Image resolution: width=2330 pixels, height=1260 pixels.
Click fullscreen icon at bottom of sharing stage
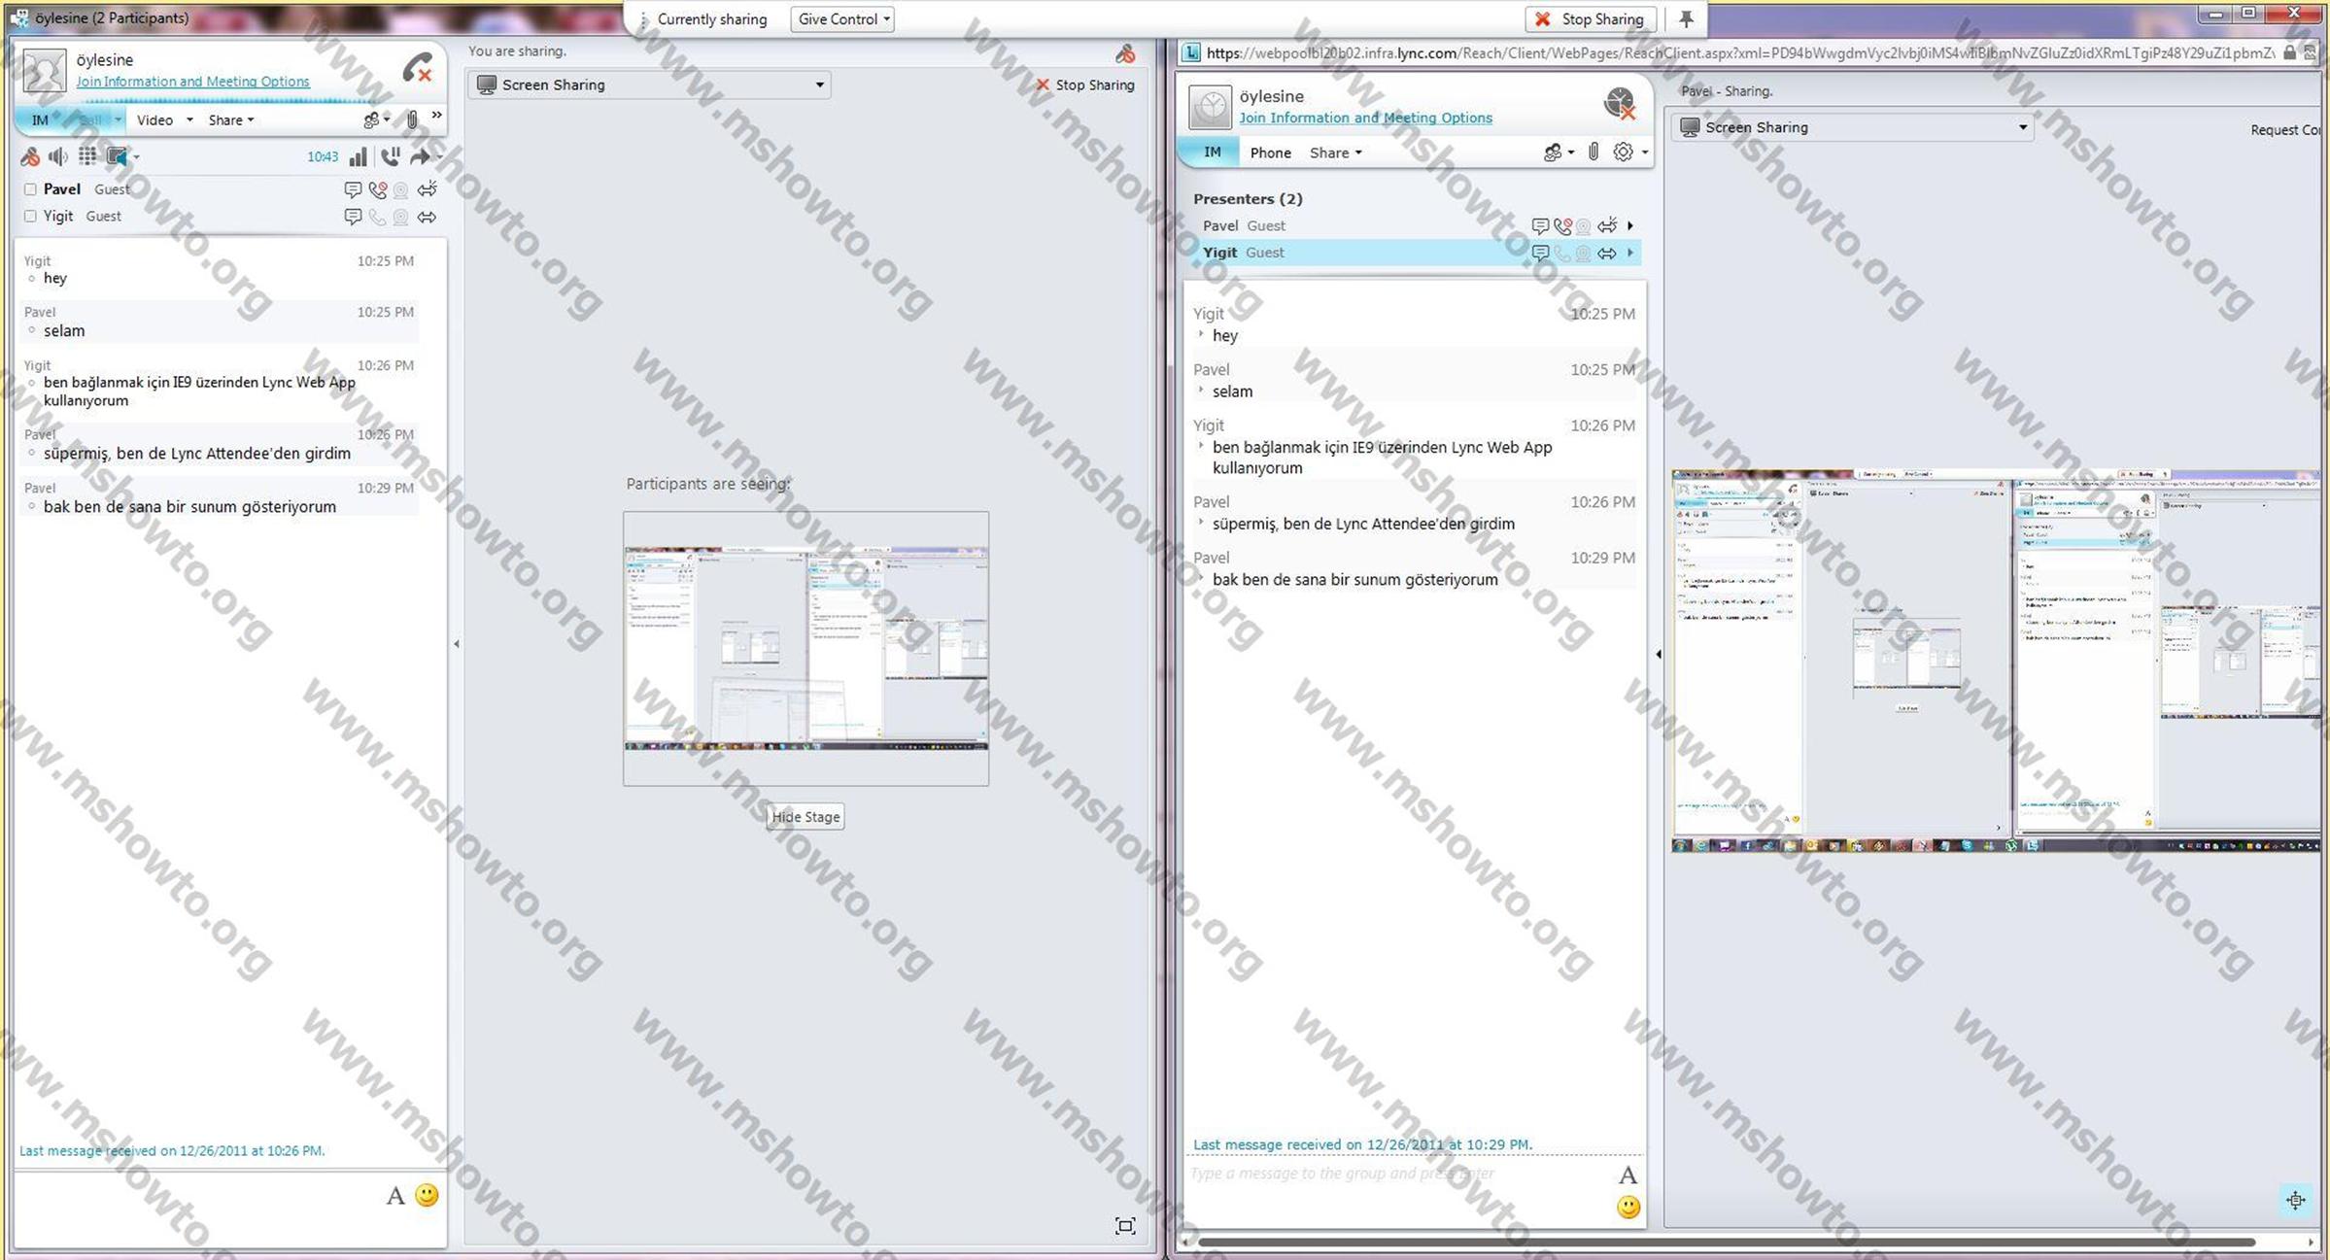(x=1125, y=1226)
